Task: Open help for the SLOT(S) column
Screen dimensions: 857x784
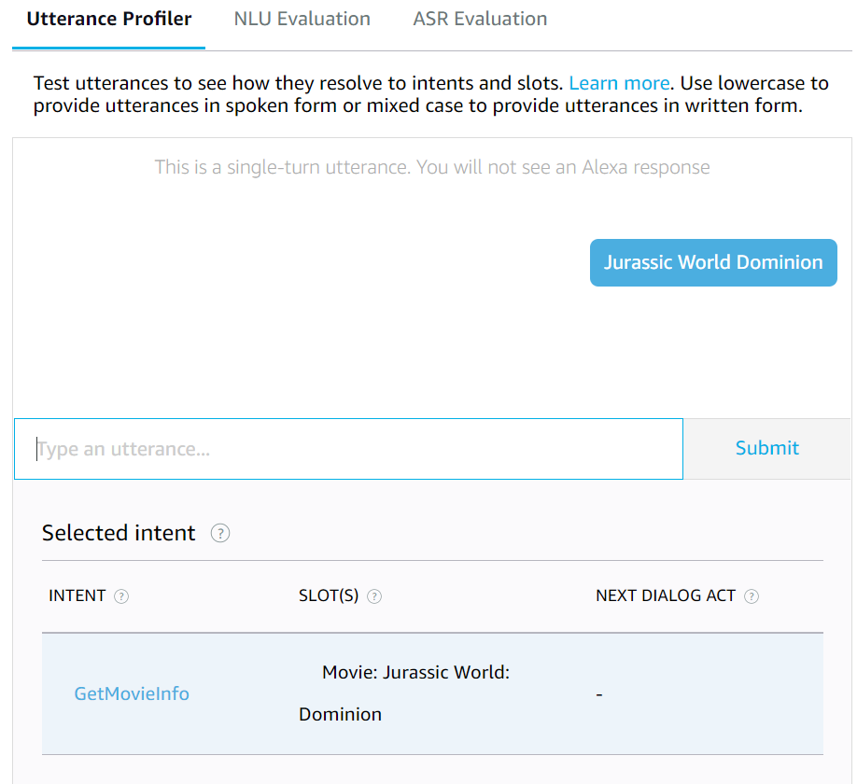Action: [x=374, y=595]
